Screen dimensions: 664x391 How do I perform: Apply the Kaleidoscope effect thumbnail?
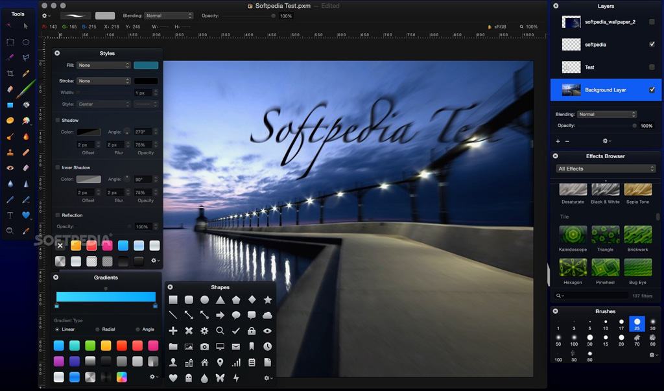[573, 235]
